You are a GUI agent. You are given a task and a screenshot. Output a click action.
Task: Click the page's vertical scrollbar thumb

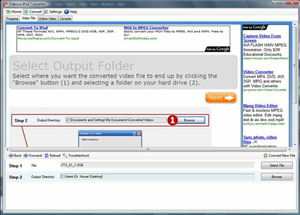295,65
